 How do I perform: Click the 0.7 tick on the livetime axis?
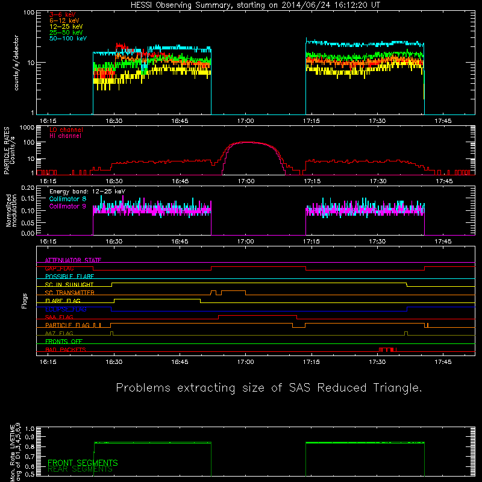point(30,456)
